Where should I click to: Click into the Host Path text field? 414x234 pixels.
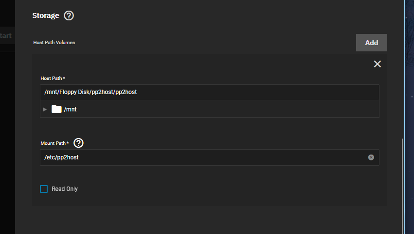[209, 92]
